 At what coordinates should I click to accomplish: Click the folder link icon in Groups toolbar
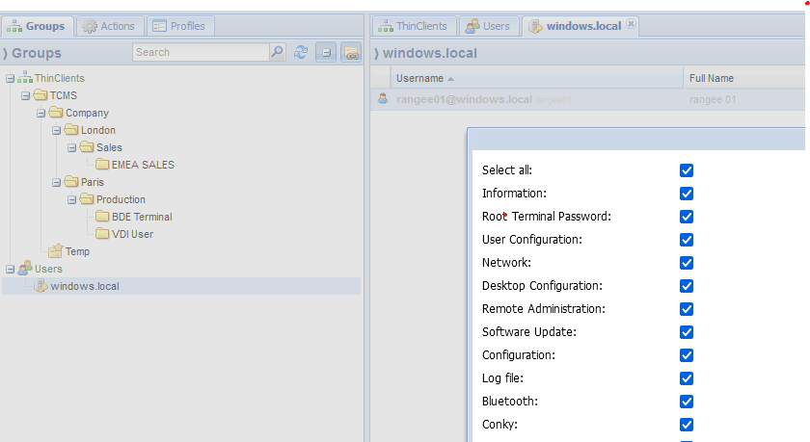click(x=350, y=53)
